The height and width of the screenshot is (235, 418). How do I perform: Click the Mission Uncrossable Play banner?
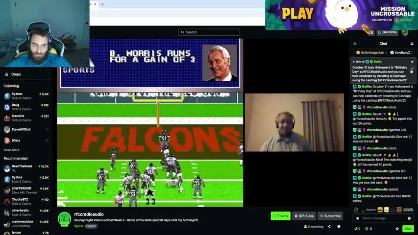tap(342, 16)
